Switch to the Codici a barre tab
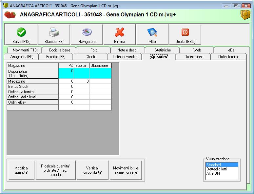The width and height of the screenshot is (254, 194). 59,50
